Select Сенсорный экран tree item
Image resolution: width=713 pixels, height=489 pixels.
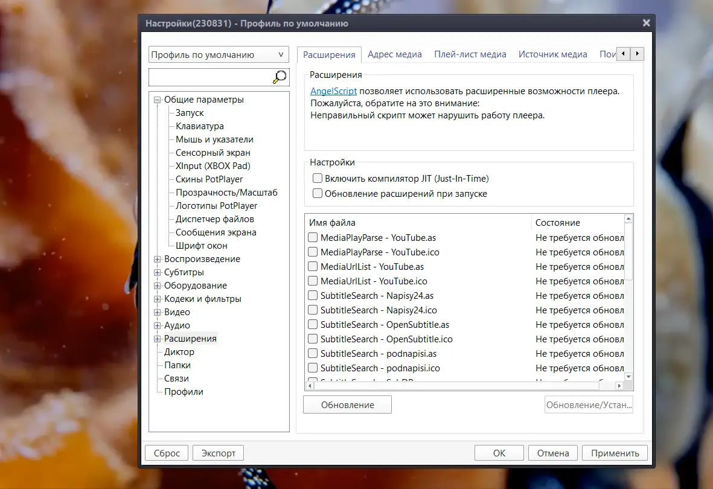pos(213,153)
